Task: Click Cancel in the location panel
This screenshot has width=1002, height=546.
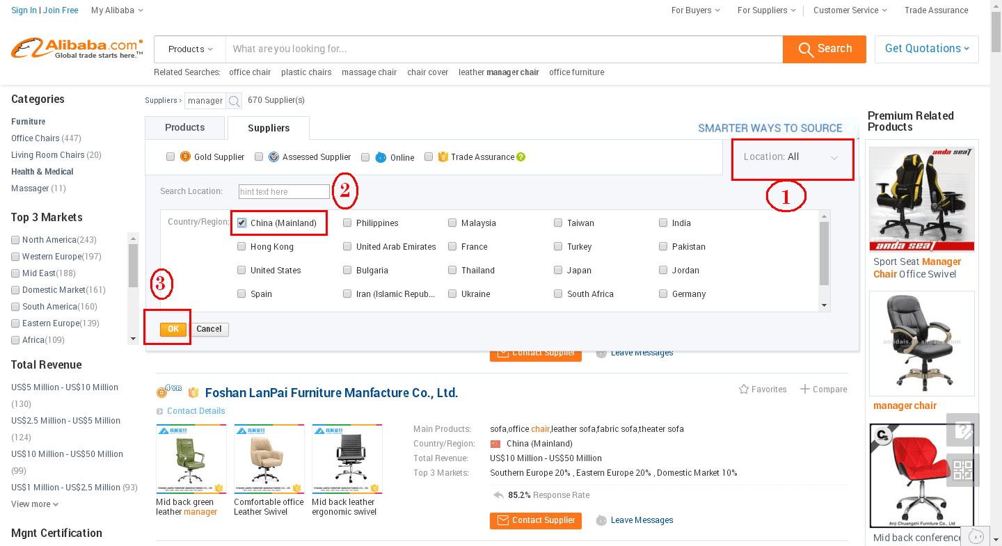Action: coord(209,330)
